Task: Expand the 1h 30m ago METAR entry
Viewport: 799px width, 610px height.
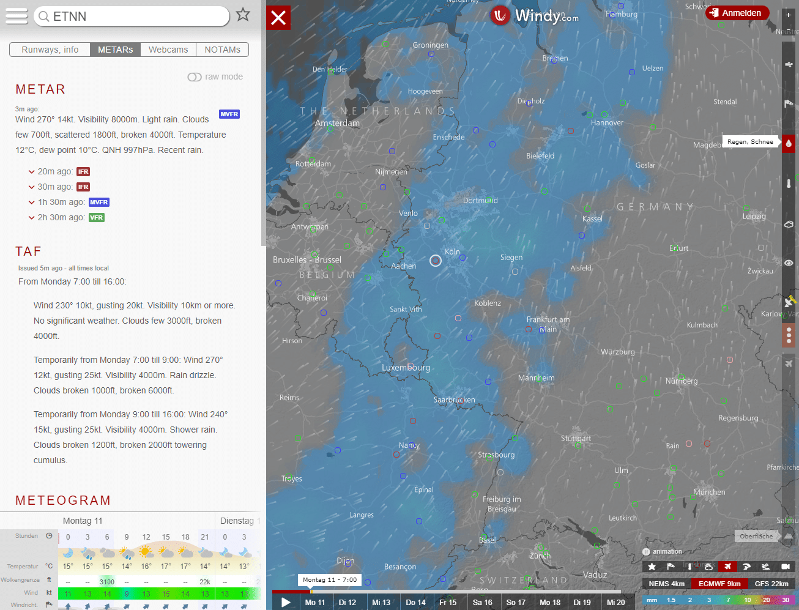Action: pyautogui.click(x=32, y=203)
